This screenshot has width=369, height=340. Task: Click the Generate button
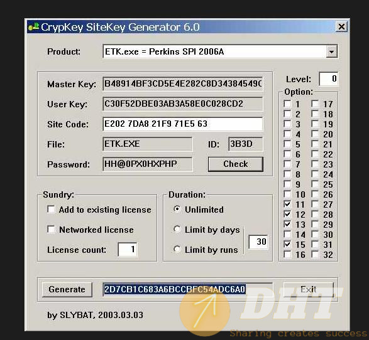click(67, 289)
